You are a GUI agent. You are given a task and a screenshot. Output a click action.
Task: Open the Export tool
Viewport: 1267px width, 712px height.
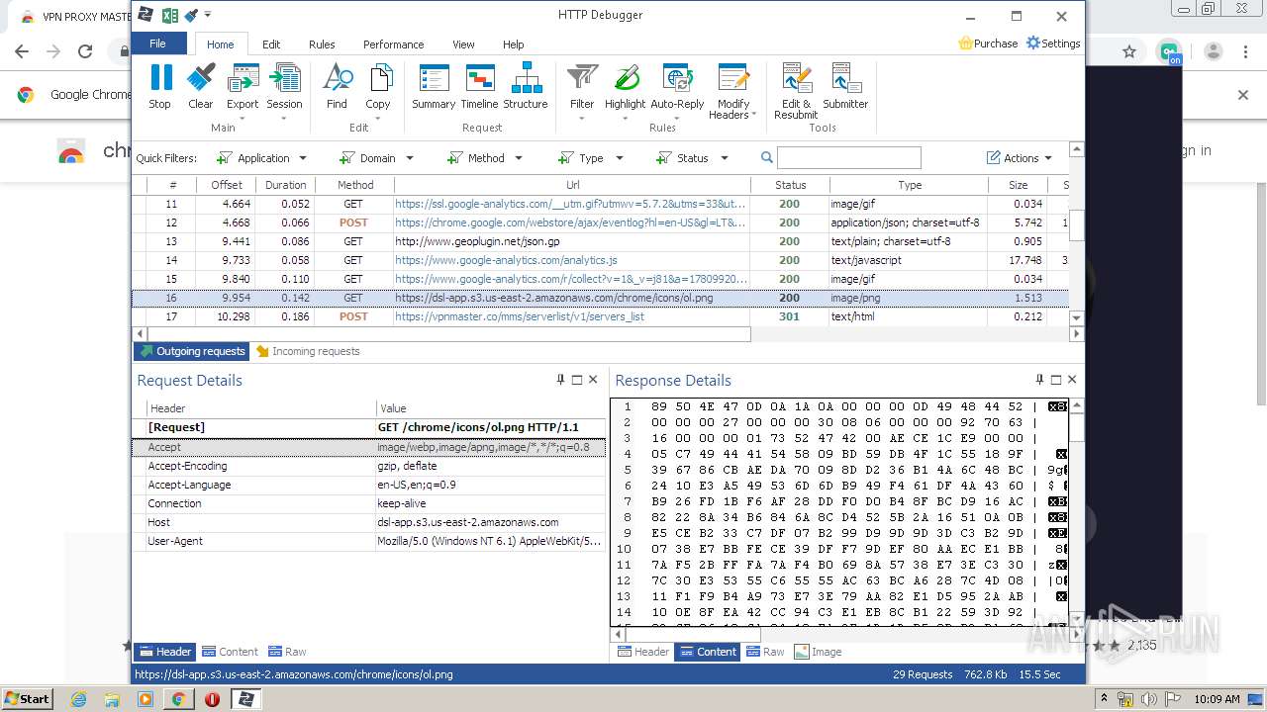pos(243,91)
